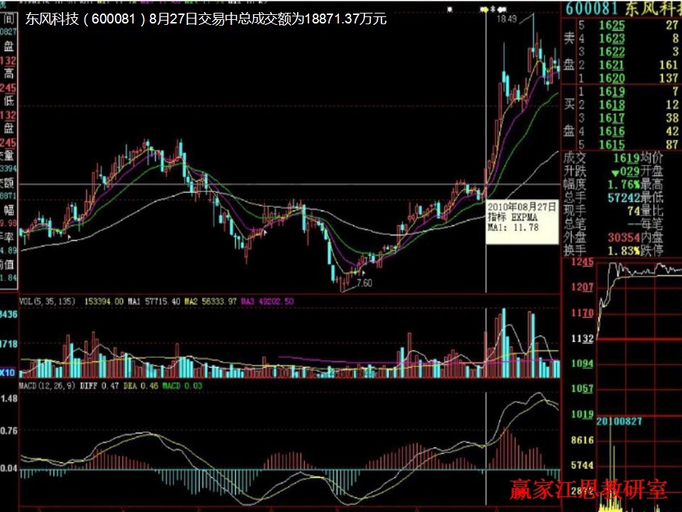Click the sell-2 price 1621
The image size is (682, 512).
coord(612,65)
